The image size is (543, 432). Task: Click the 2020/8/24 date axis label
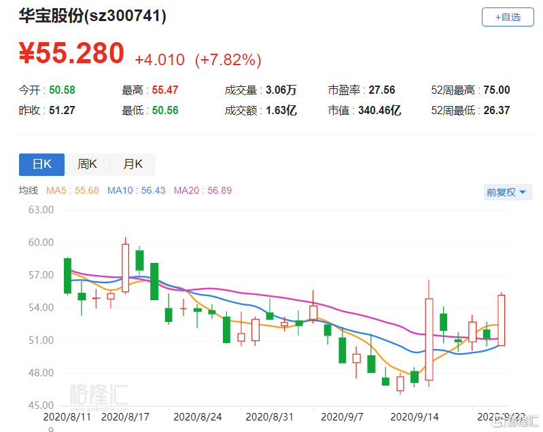(x=197, y=417)
